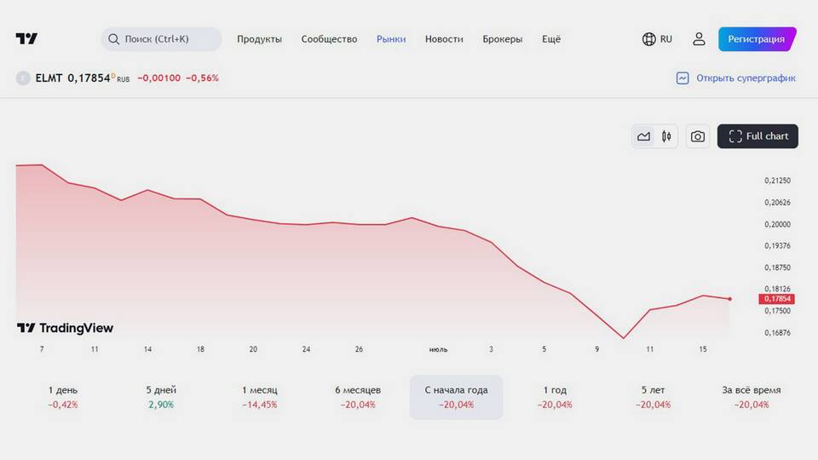Open the Full chart button

coord(758,136)
